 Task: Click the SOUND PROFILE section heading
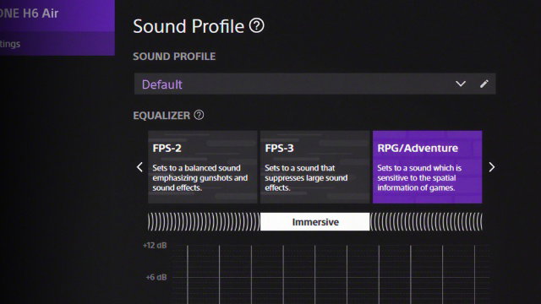click(174, 57)
